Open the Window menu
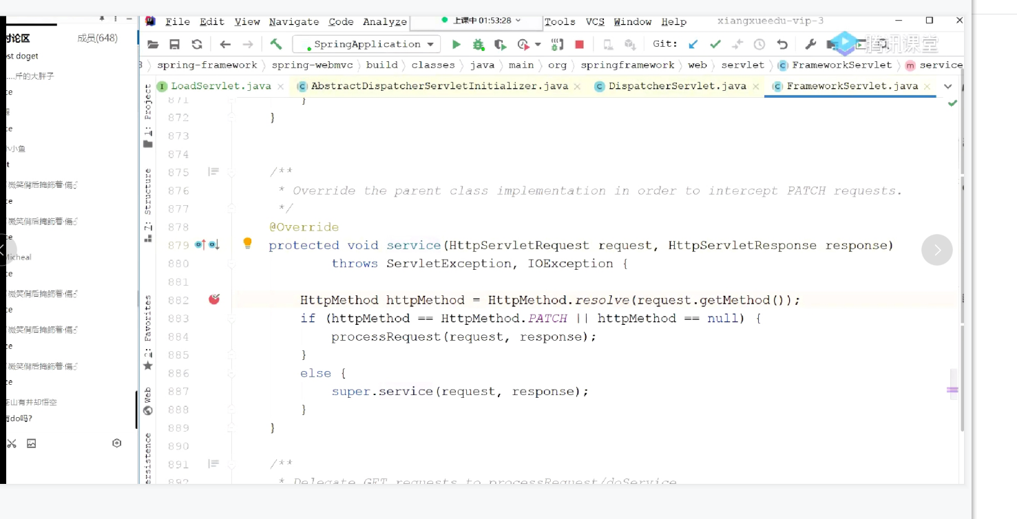The height and width of the screenshot is (519, 1017). (x=633, y=22)
